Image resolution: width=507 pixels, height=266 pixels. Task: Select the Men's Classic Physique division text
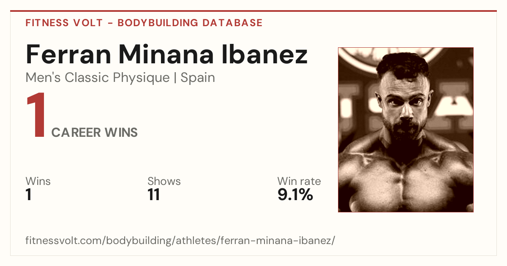click(98, 78)
